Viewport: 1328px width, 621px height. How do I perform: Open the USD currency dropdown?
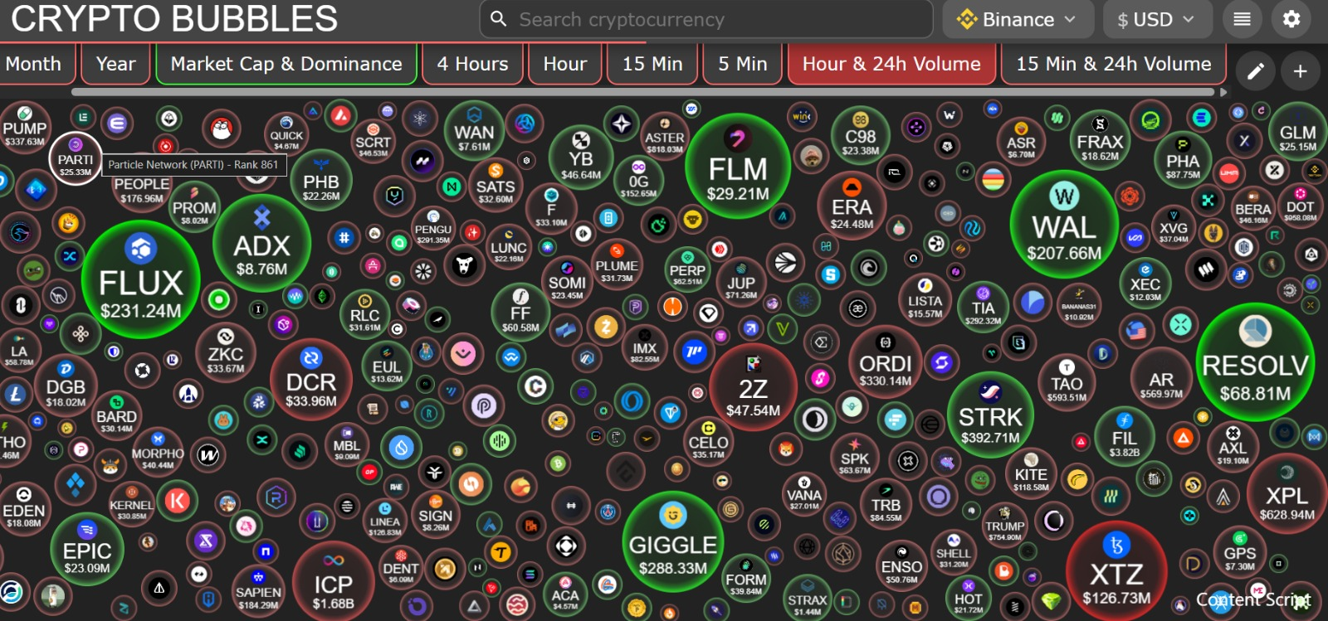1157,19
